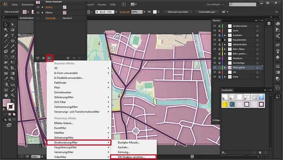
Task: Pick the Magic Wand tool
Action: point(6,30)
